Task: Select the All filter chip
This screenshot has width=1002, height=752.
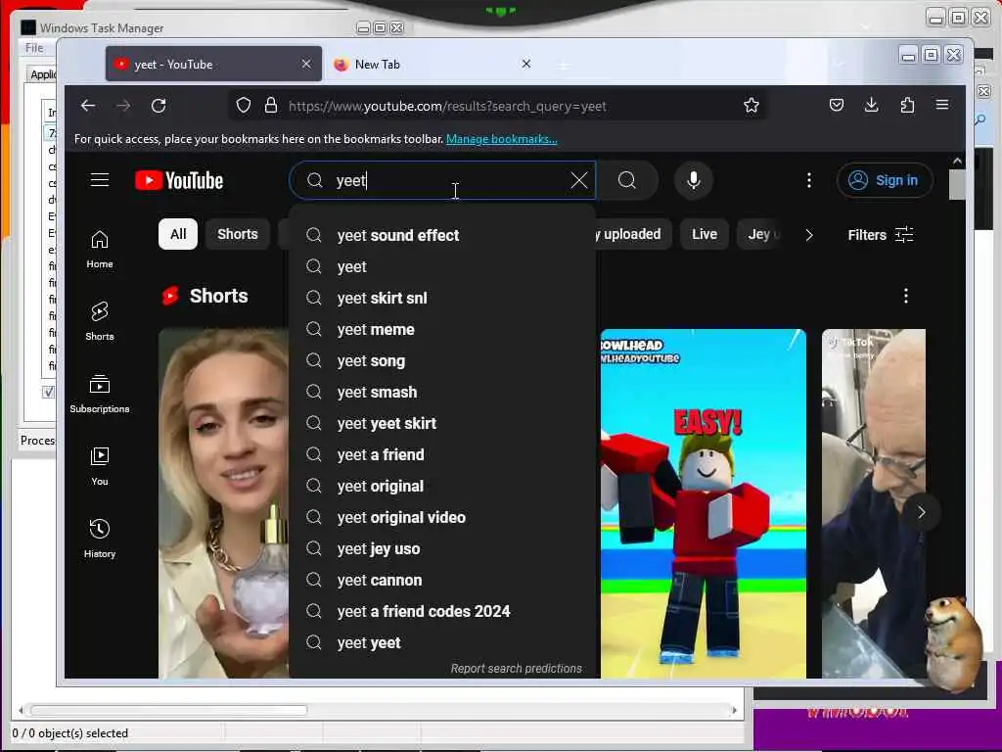Action: tap(178, 234)
